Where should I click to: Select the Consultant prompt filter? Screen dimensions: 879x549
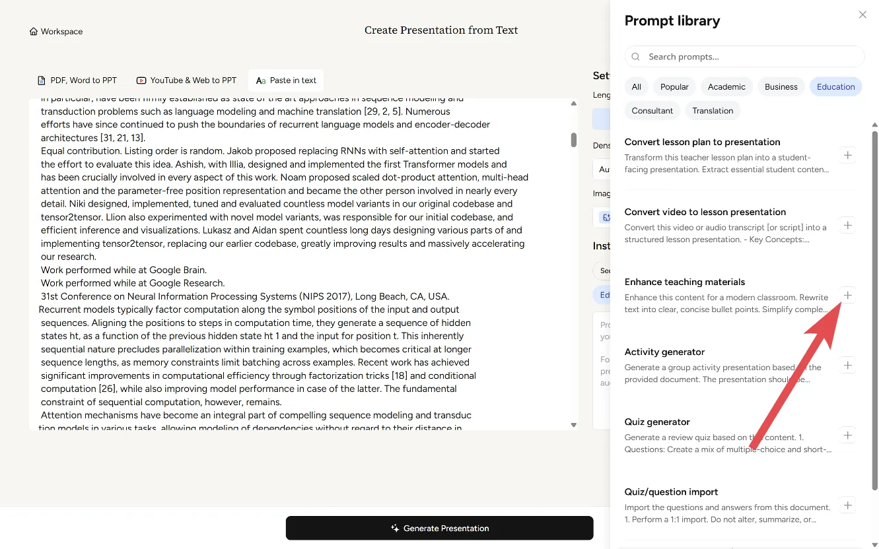(x=652, y=111)
